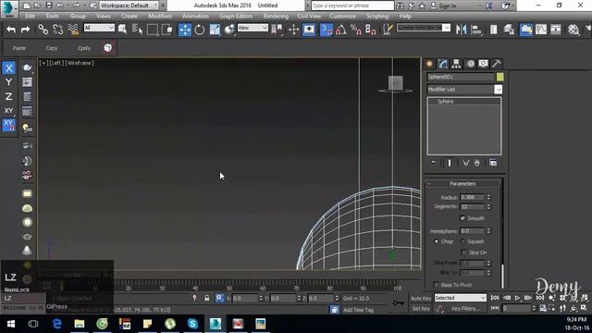The height and width of the screenshot is (333, 592).
Task: Select the Unlink Selection tool
Action: click(x=57, y=30)
